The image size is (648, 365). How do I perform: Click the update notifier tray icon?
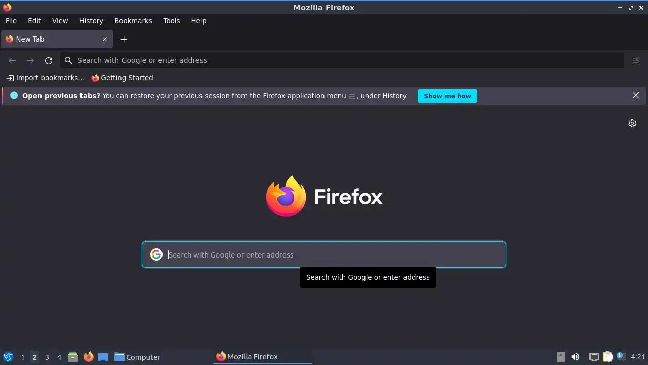pyautogui.click(x=621, y=357)
